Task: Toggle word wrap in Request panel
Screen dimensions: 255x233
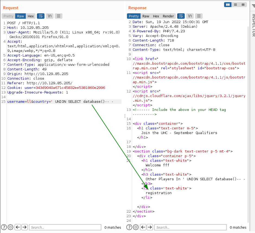Action: (x=41, y=16)
